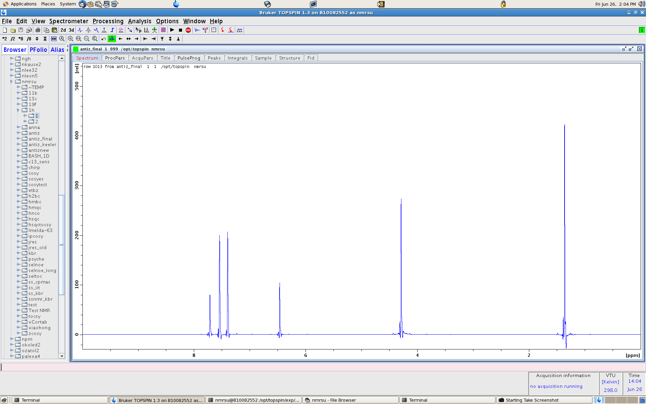Collapse the nmrsu folder tree node
646x404 pixels.
point(11,81)
